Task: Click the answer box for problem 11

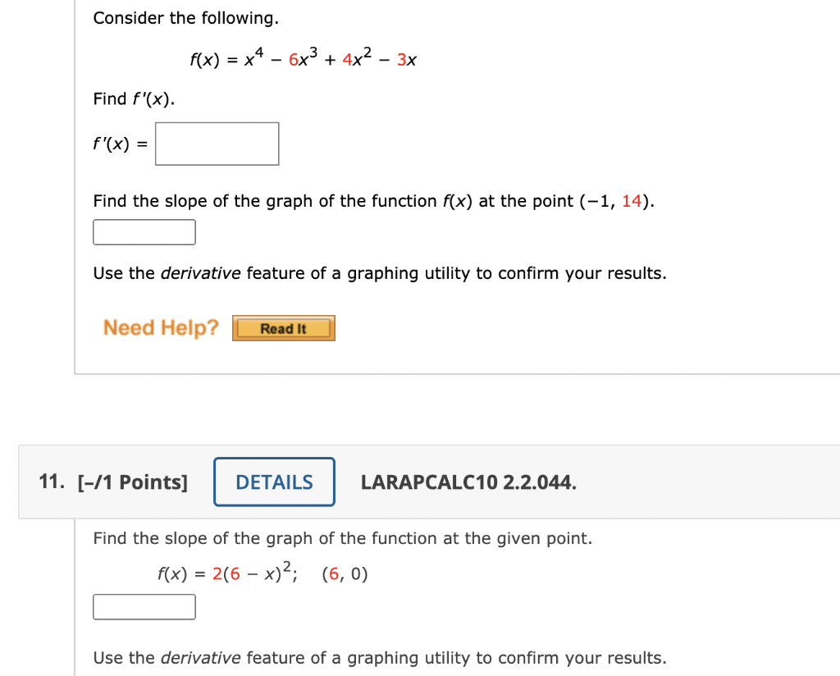Action: pos(144,606)
